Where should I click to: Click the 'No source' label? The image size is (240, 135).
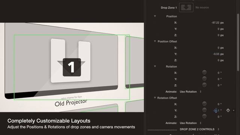[x=202, y=7]
